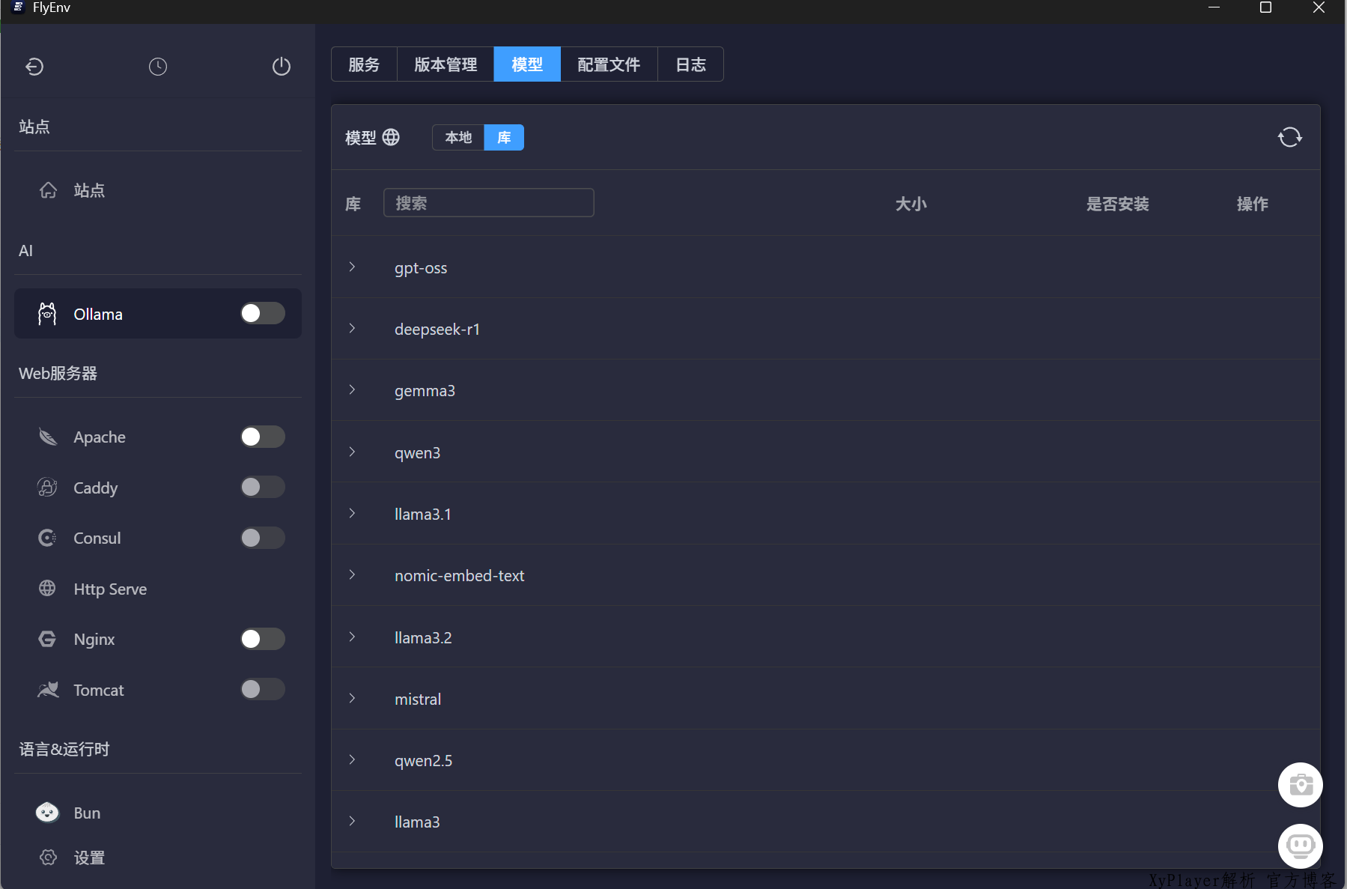
Task: Click the clock history icon in the sidebar
Action: point(158,67)
